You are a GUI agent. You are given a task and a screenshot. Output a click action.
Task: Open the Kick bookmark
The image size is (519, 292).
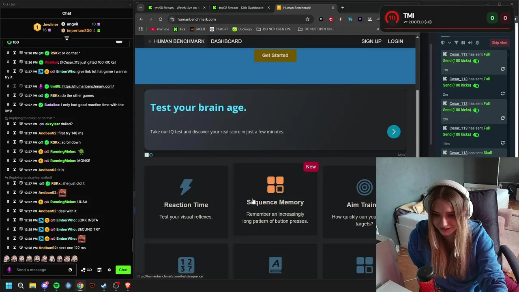pos(179,29)
